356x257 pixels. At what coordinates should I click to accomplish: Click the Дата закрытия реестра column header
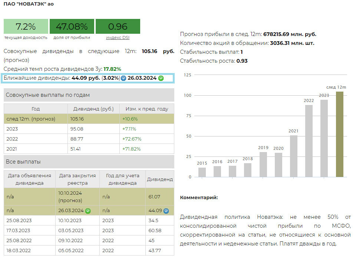tap(77, 179)
